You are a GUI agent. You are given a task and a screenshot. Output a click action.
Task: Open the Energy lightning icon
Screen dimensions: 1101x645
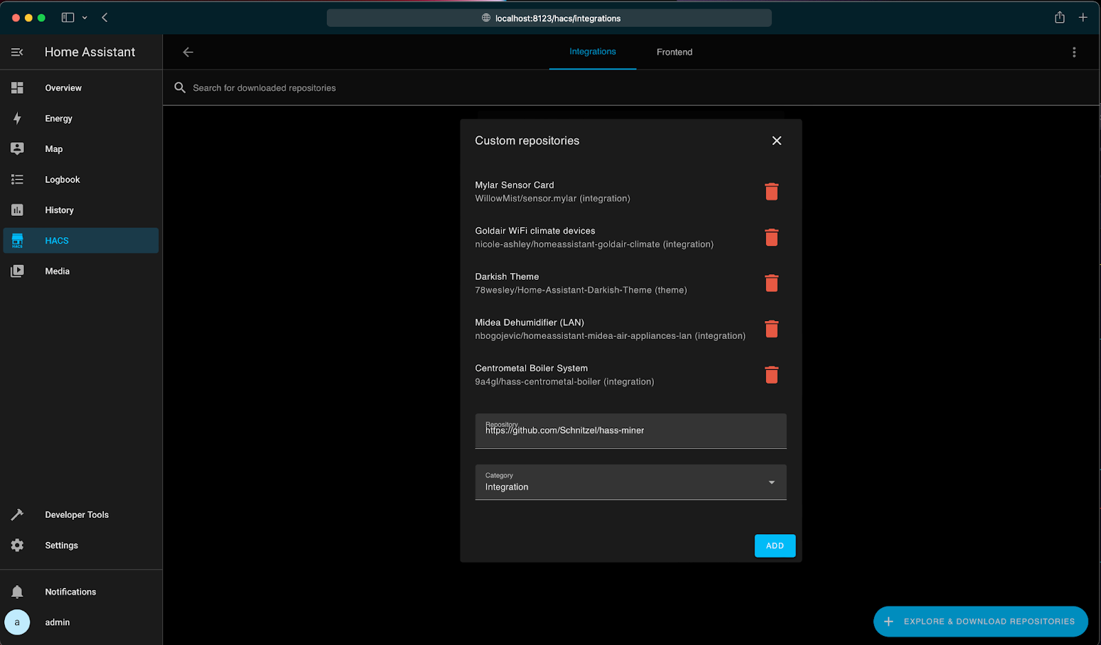pos(17,118)
